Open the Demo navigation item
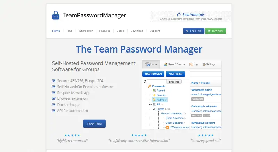The width and height of the screenshot is (278, 152). point(120,31)
